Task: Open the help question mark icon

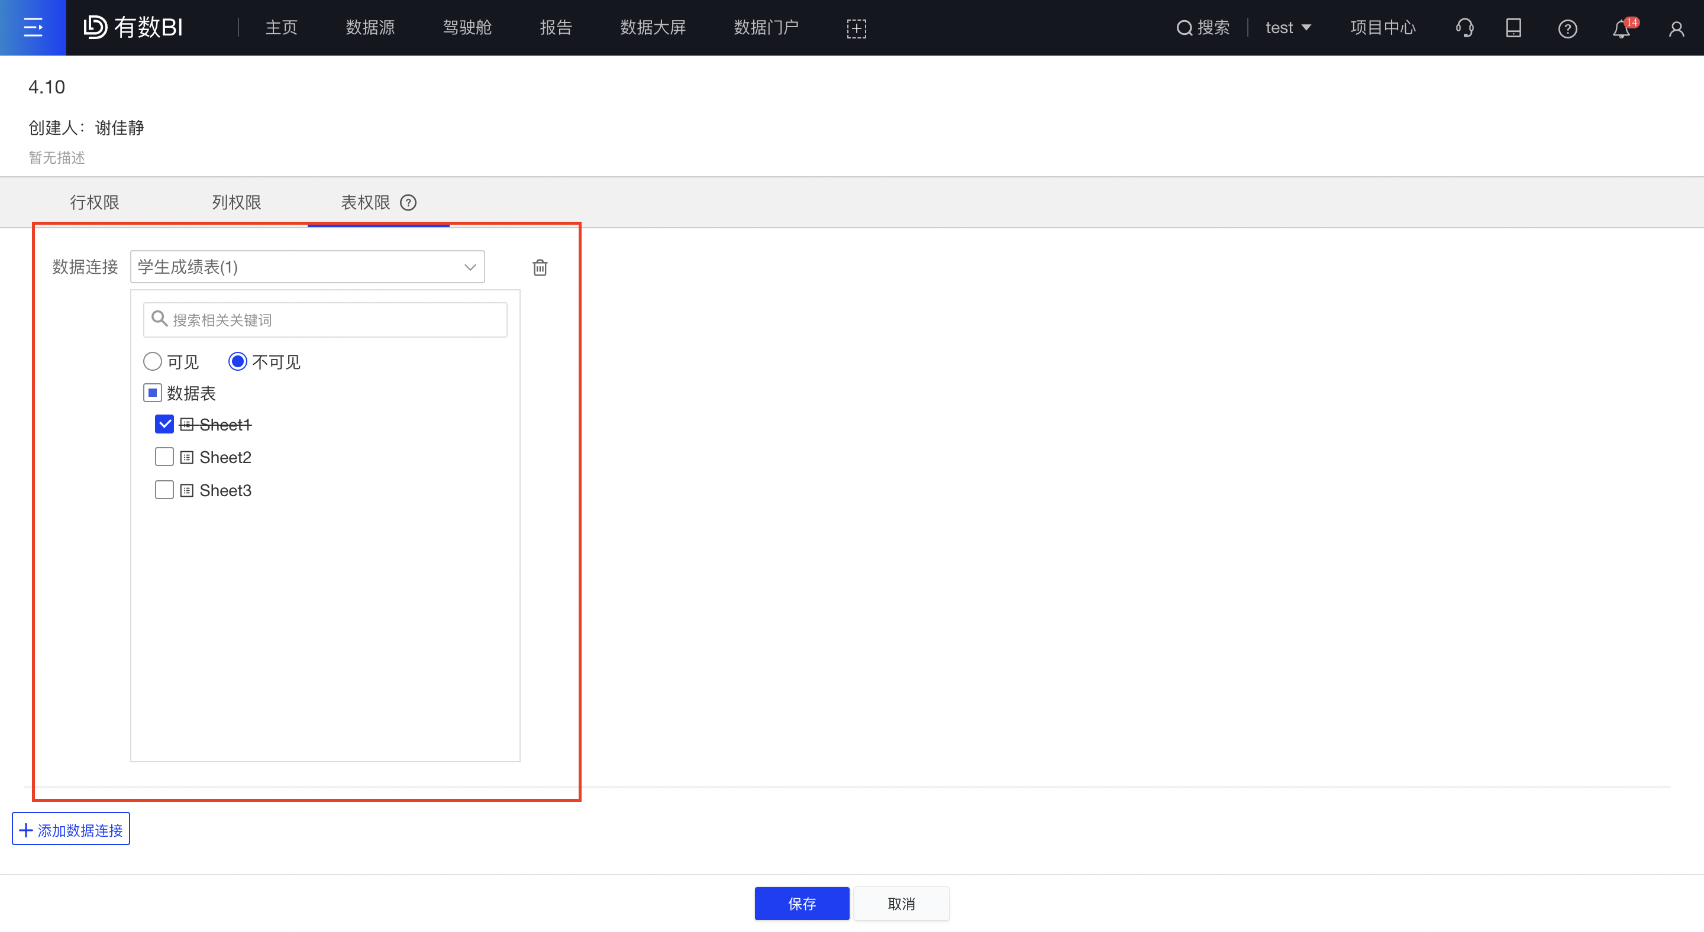Action: pos(1568,28)
